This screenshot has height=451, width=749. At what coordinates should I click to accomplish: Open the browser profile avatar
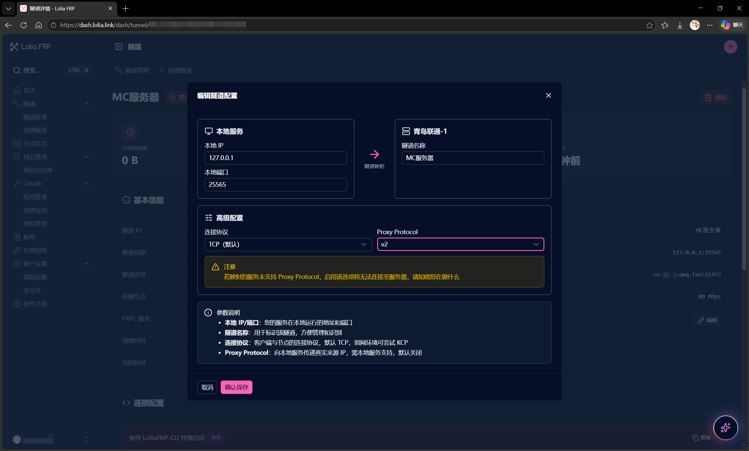695,25
